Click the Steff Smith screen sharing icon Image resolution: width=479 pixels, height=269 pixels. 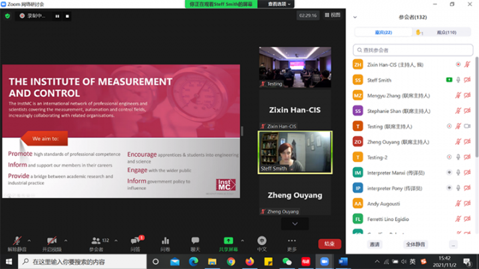tap(449, 80)
